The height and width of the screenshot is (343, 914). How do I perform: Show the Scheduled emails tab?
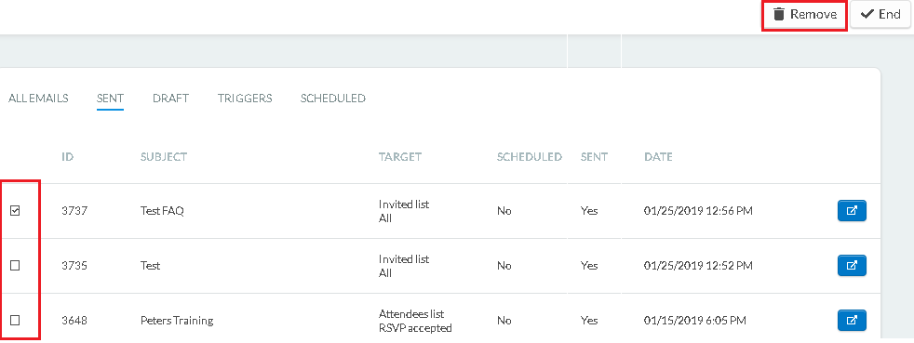(x=333, y=99)
